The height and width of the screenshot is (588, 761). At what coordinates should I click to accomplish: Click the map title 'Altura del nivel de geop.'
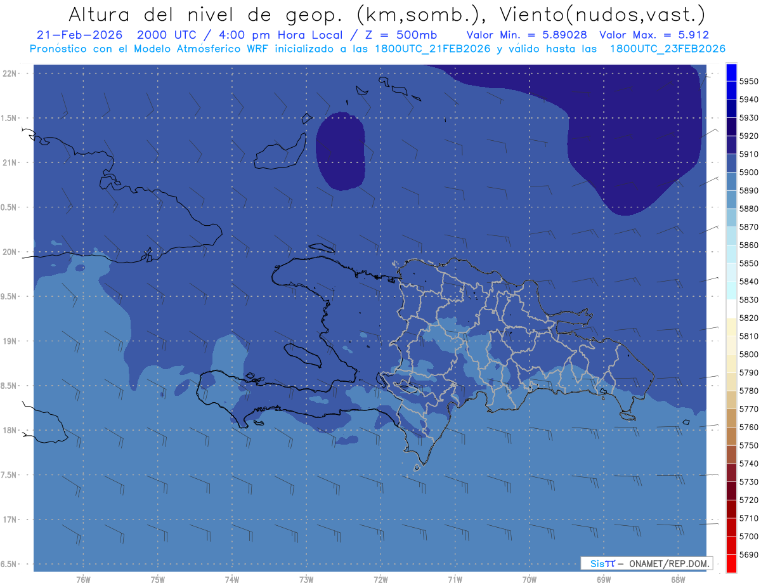(x=206, y=14)
